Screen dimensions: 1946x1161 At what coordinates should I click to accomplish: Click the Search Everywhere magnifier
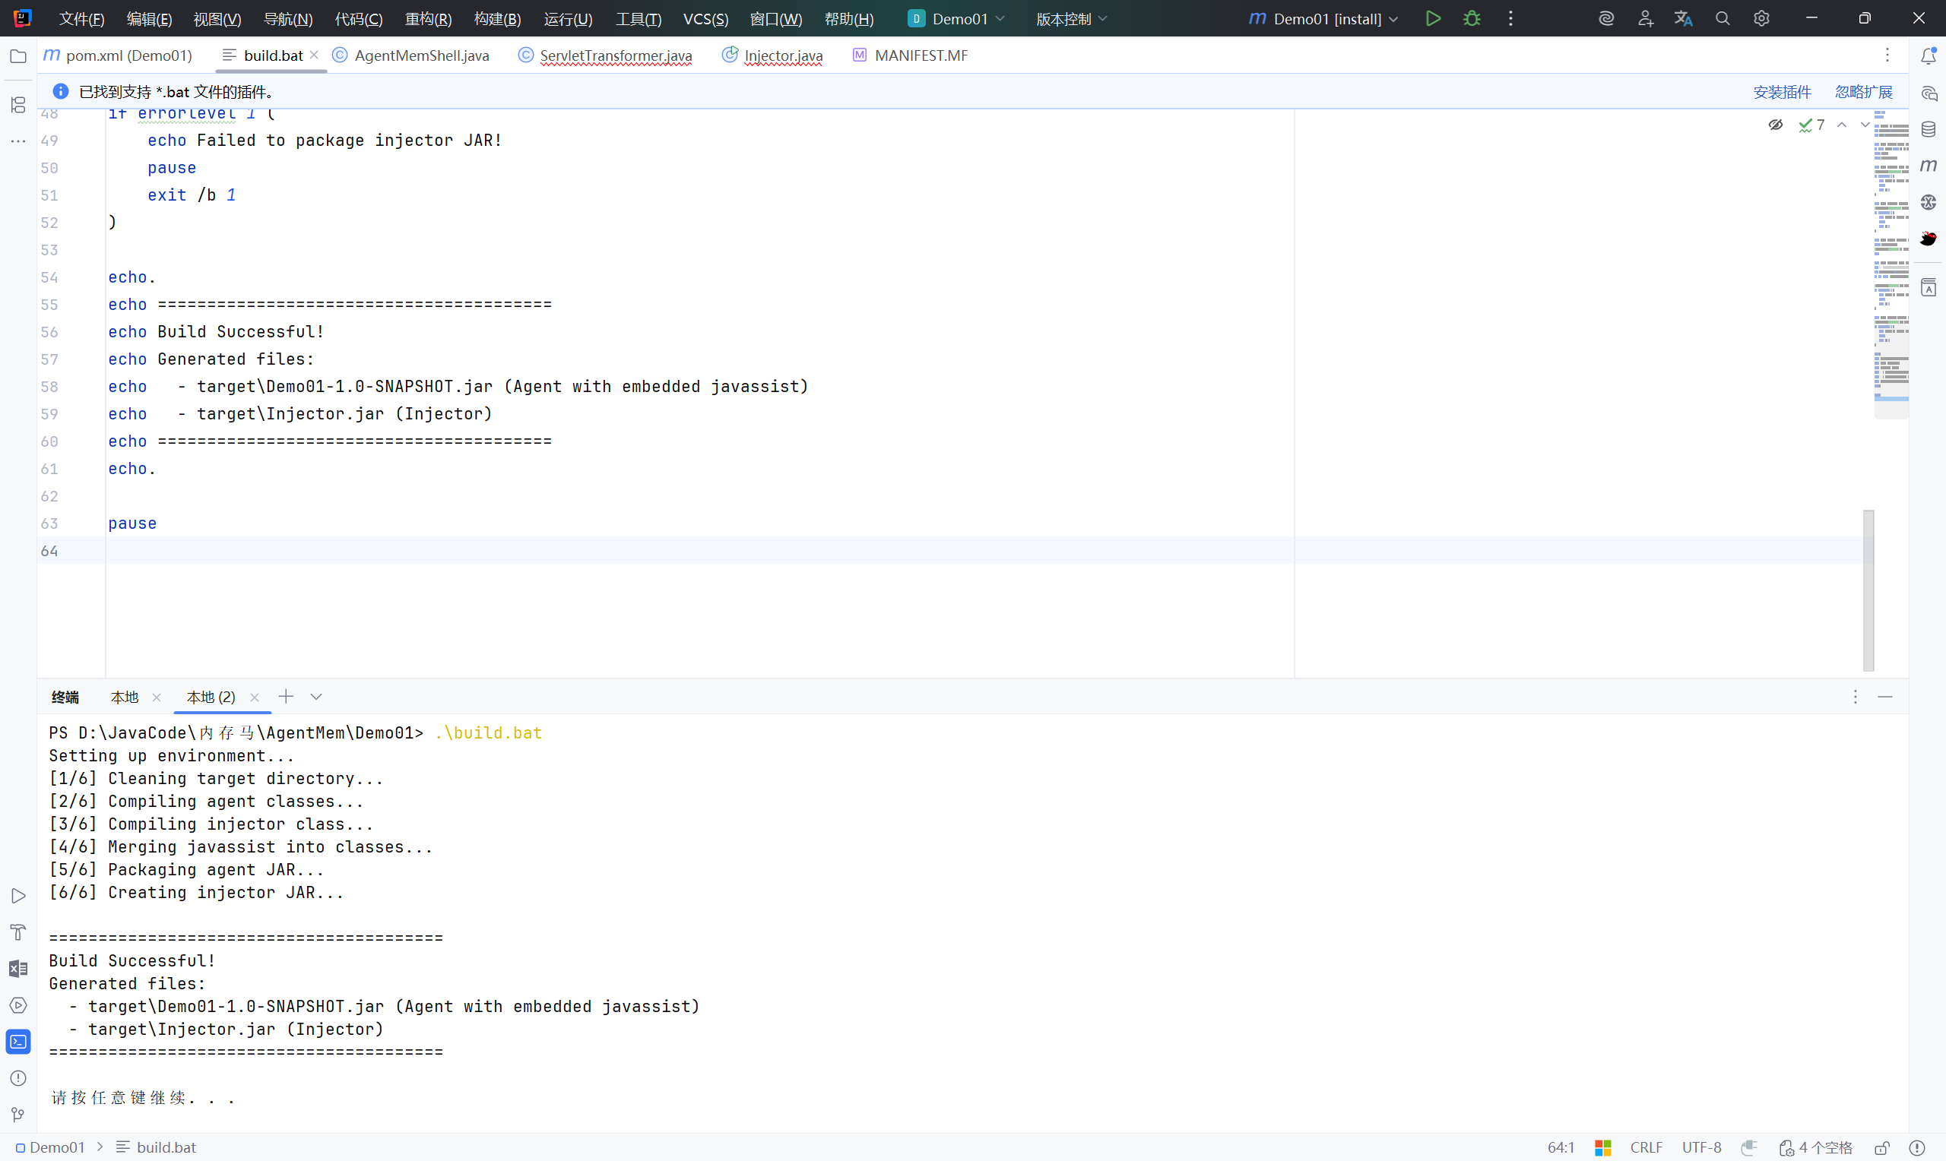(x=1723, y=18)
